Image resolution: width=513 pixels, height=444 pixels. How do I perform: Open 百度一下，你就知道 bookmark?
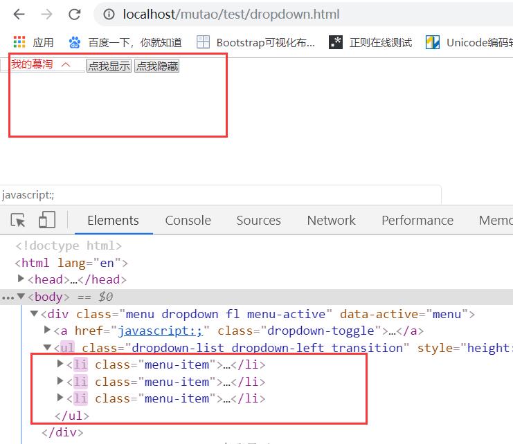[x=135, y=42]
